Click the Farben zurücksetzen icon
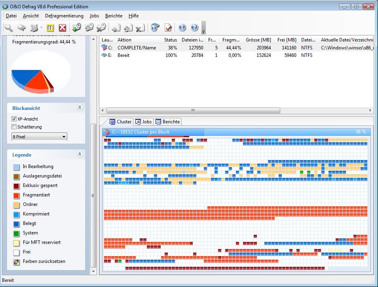 [16, 262]
